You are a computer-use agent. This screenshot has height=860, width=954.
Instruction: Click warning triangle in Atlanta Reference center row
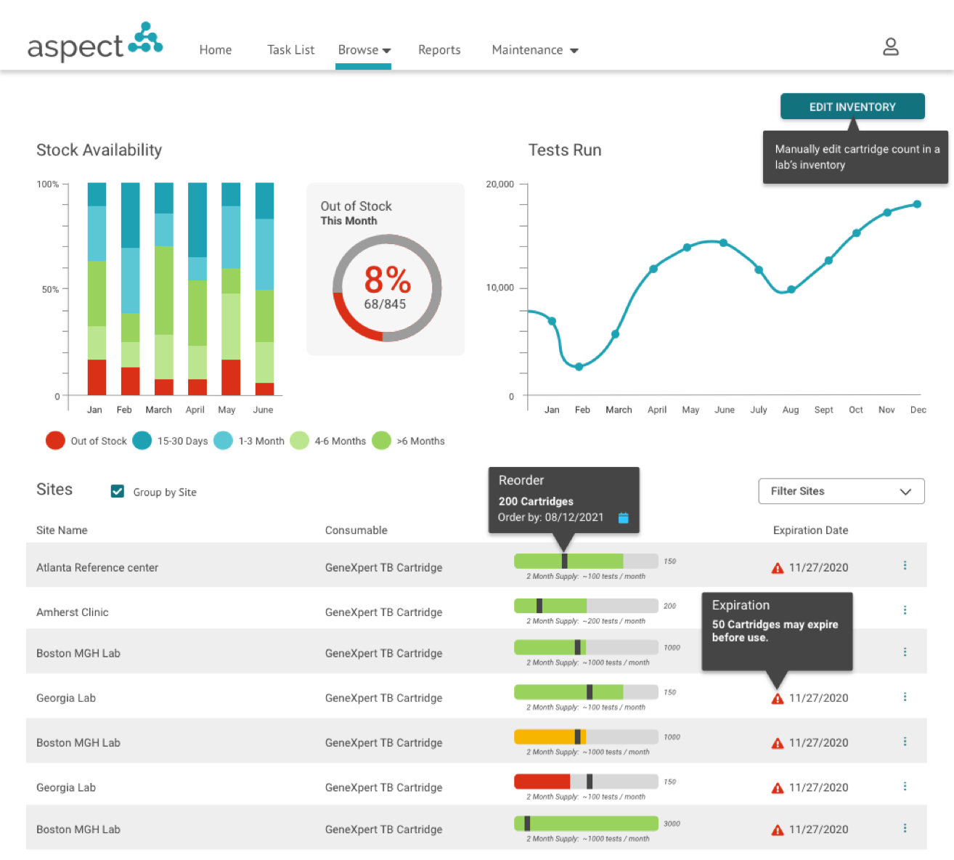tap(778, 568)
